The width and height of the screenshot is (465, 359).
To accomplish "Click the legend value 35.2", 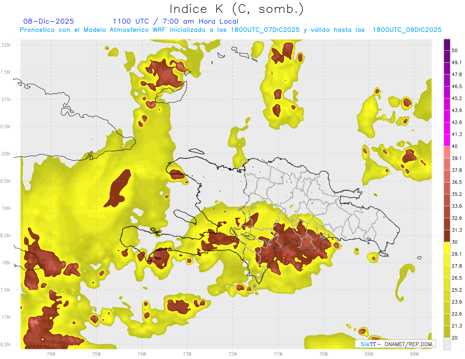I will click(457, 194).
